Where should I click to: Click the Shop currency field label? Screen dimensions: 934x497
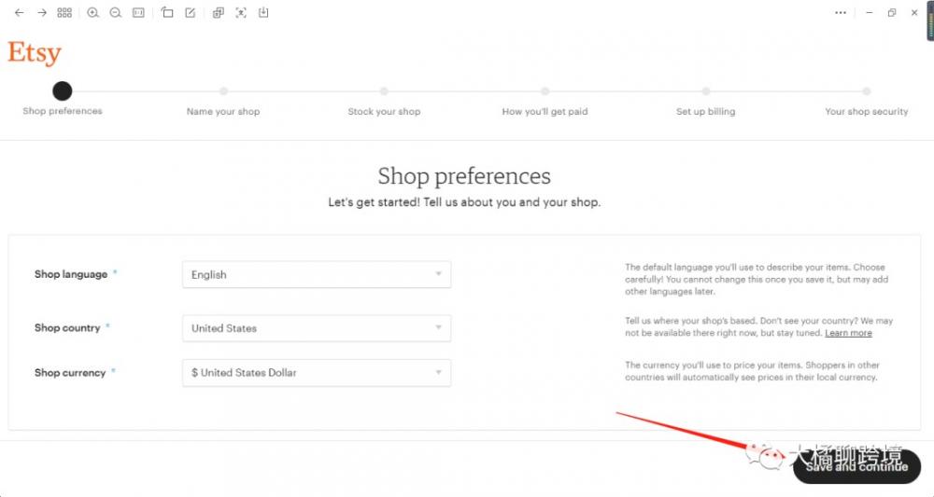coord(70,373)
